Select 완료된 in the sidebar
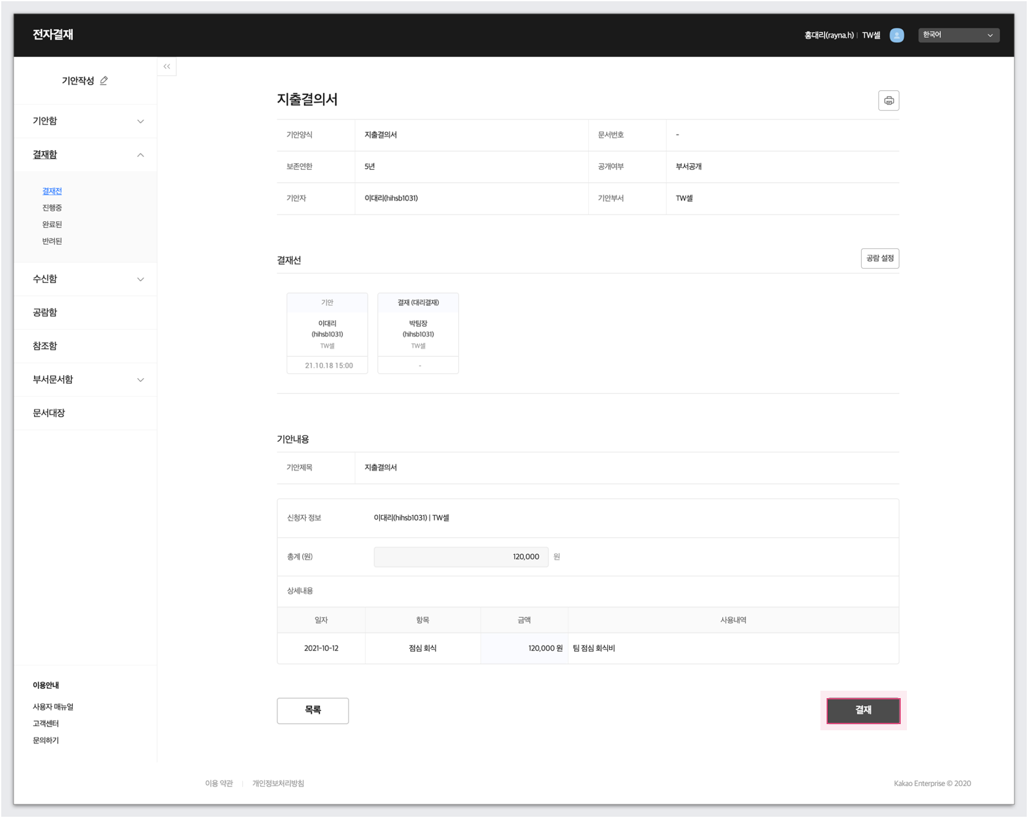The width and height of the screenshot is (1028, 818). tap(52, 225)
